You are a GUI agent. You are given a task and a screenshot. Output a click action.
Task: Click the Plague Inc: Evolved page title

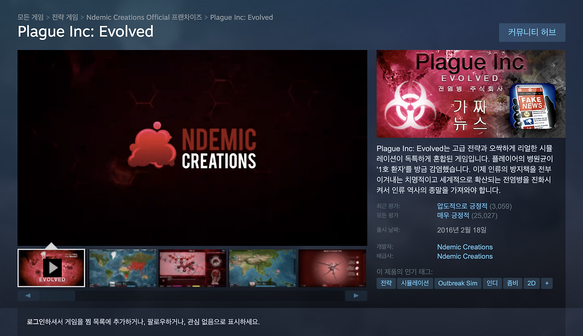pos(86,31)
